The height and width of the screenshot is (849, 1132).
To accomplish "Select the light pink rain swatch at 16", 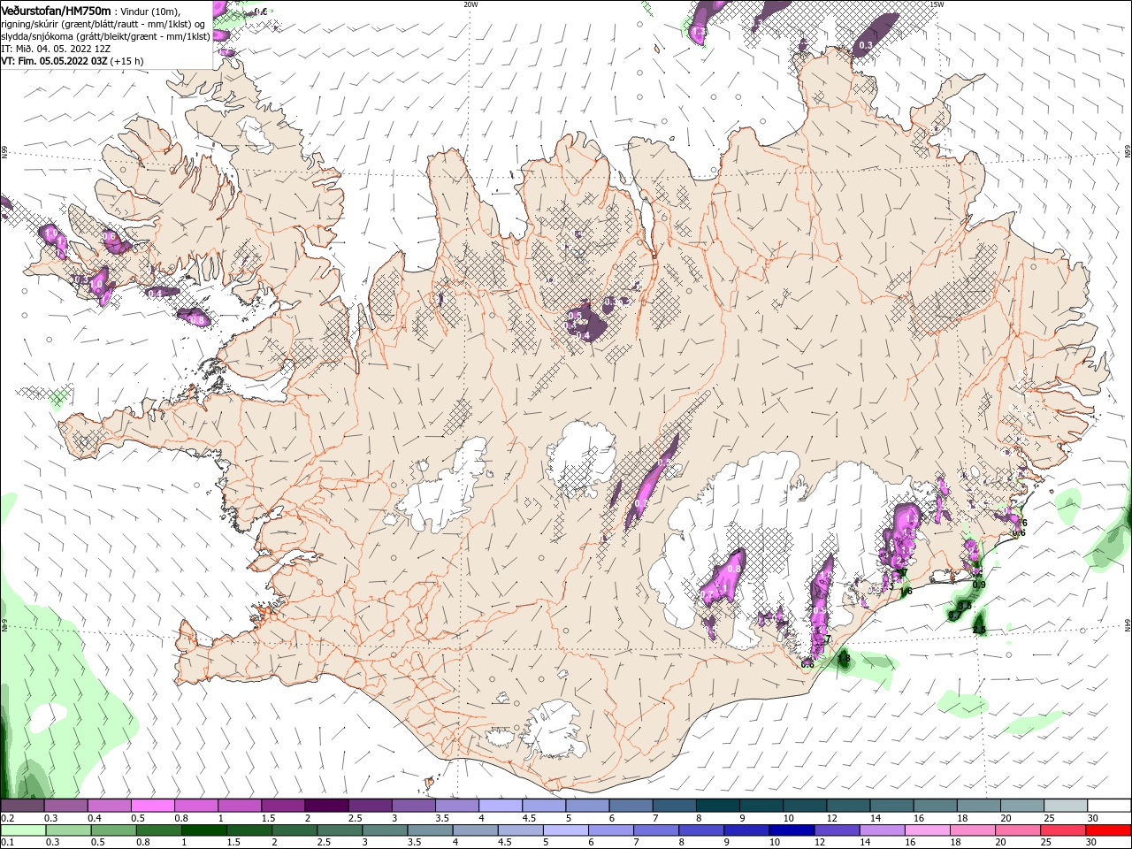I will pos(927,830).
